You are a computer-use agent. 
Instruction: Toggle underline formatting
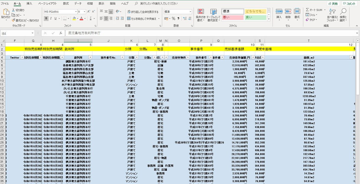click(55, 18)
